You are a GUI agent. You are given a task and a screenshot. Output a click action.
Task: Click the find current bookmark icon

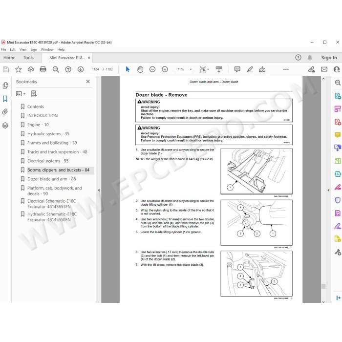coord(34,94)
